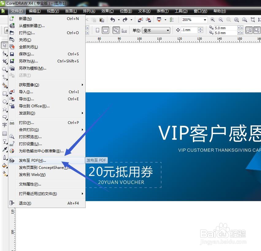
Task: Click the VIP客户感恩 heading on canvas
Action: (x=209, y=133)
